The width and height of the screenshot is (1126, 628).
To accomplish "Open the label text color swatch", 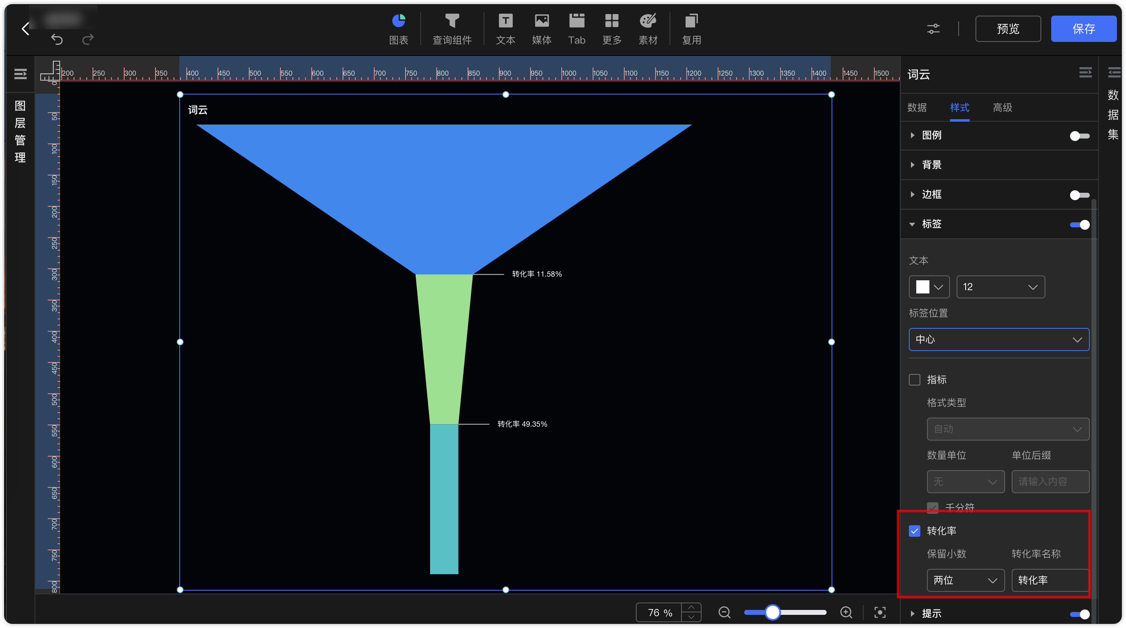I will (x=929, y=287).
